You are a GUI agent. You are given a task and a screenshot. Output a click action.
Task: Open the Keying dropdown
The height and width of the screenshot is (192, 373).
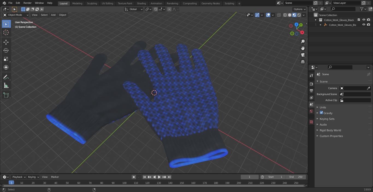(33, 177)
